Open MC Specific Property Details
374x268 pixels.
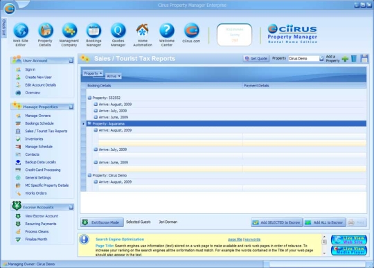[x=47, y=186]
